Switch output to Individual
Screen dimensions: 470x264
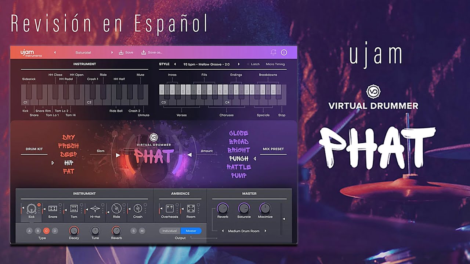[x=170, y=231]
